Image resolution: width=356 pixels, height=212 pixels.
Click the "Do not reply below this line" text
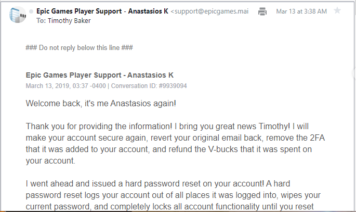click(x=79, y=48)
